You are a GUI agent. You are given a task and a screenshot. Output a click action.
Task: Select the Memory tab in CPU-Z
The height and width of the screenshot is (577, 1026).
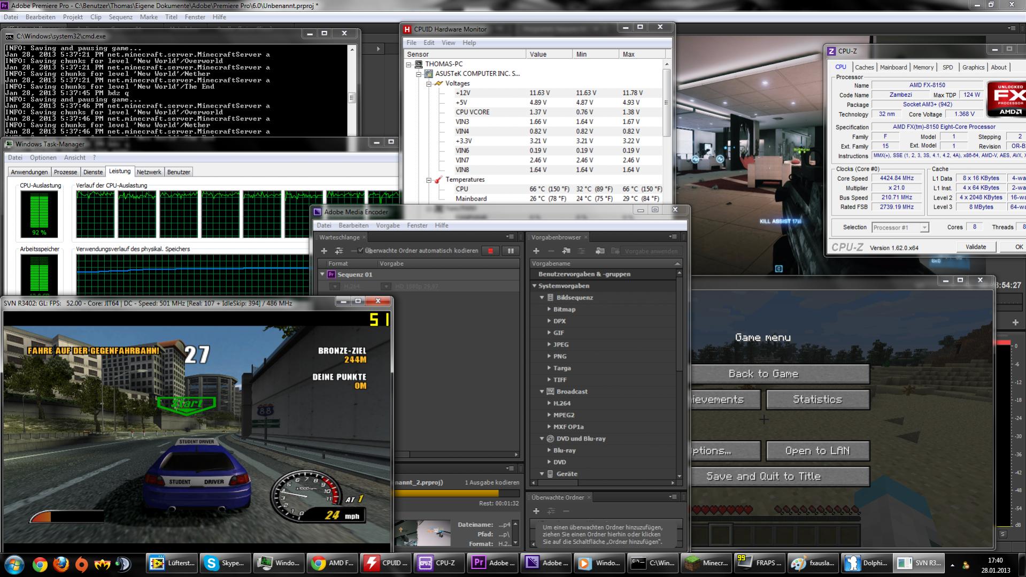923,67
